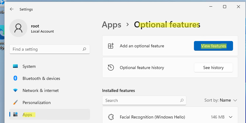Click magnifier icon in installed features search
The image size is (246, 123).
point(182,100)
